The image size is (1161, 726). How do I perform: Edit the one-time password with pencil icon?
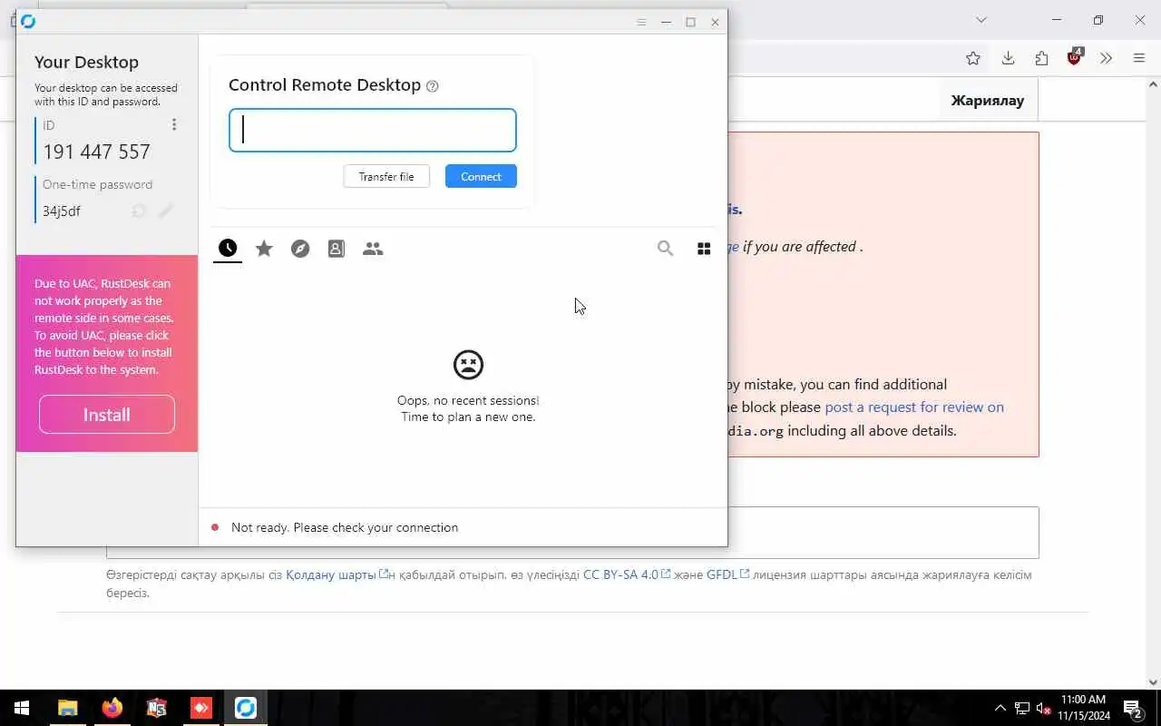click(x=165, y=211)
